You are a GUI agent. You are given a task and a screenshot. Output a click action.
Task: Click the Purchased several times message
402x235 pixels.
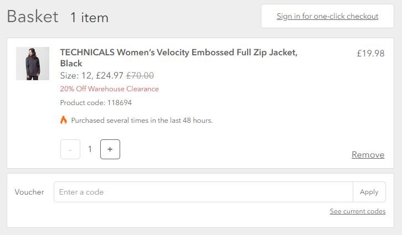(142, 121)
